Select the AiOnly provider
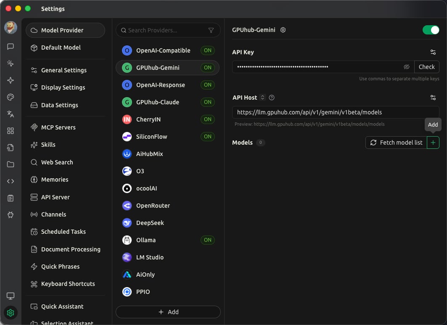The width and height of the screenshot is (447, 325). (168, 275)
